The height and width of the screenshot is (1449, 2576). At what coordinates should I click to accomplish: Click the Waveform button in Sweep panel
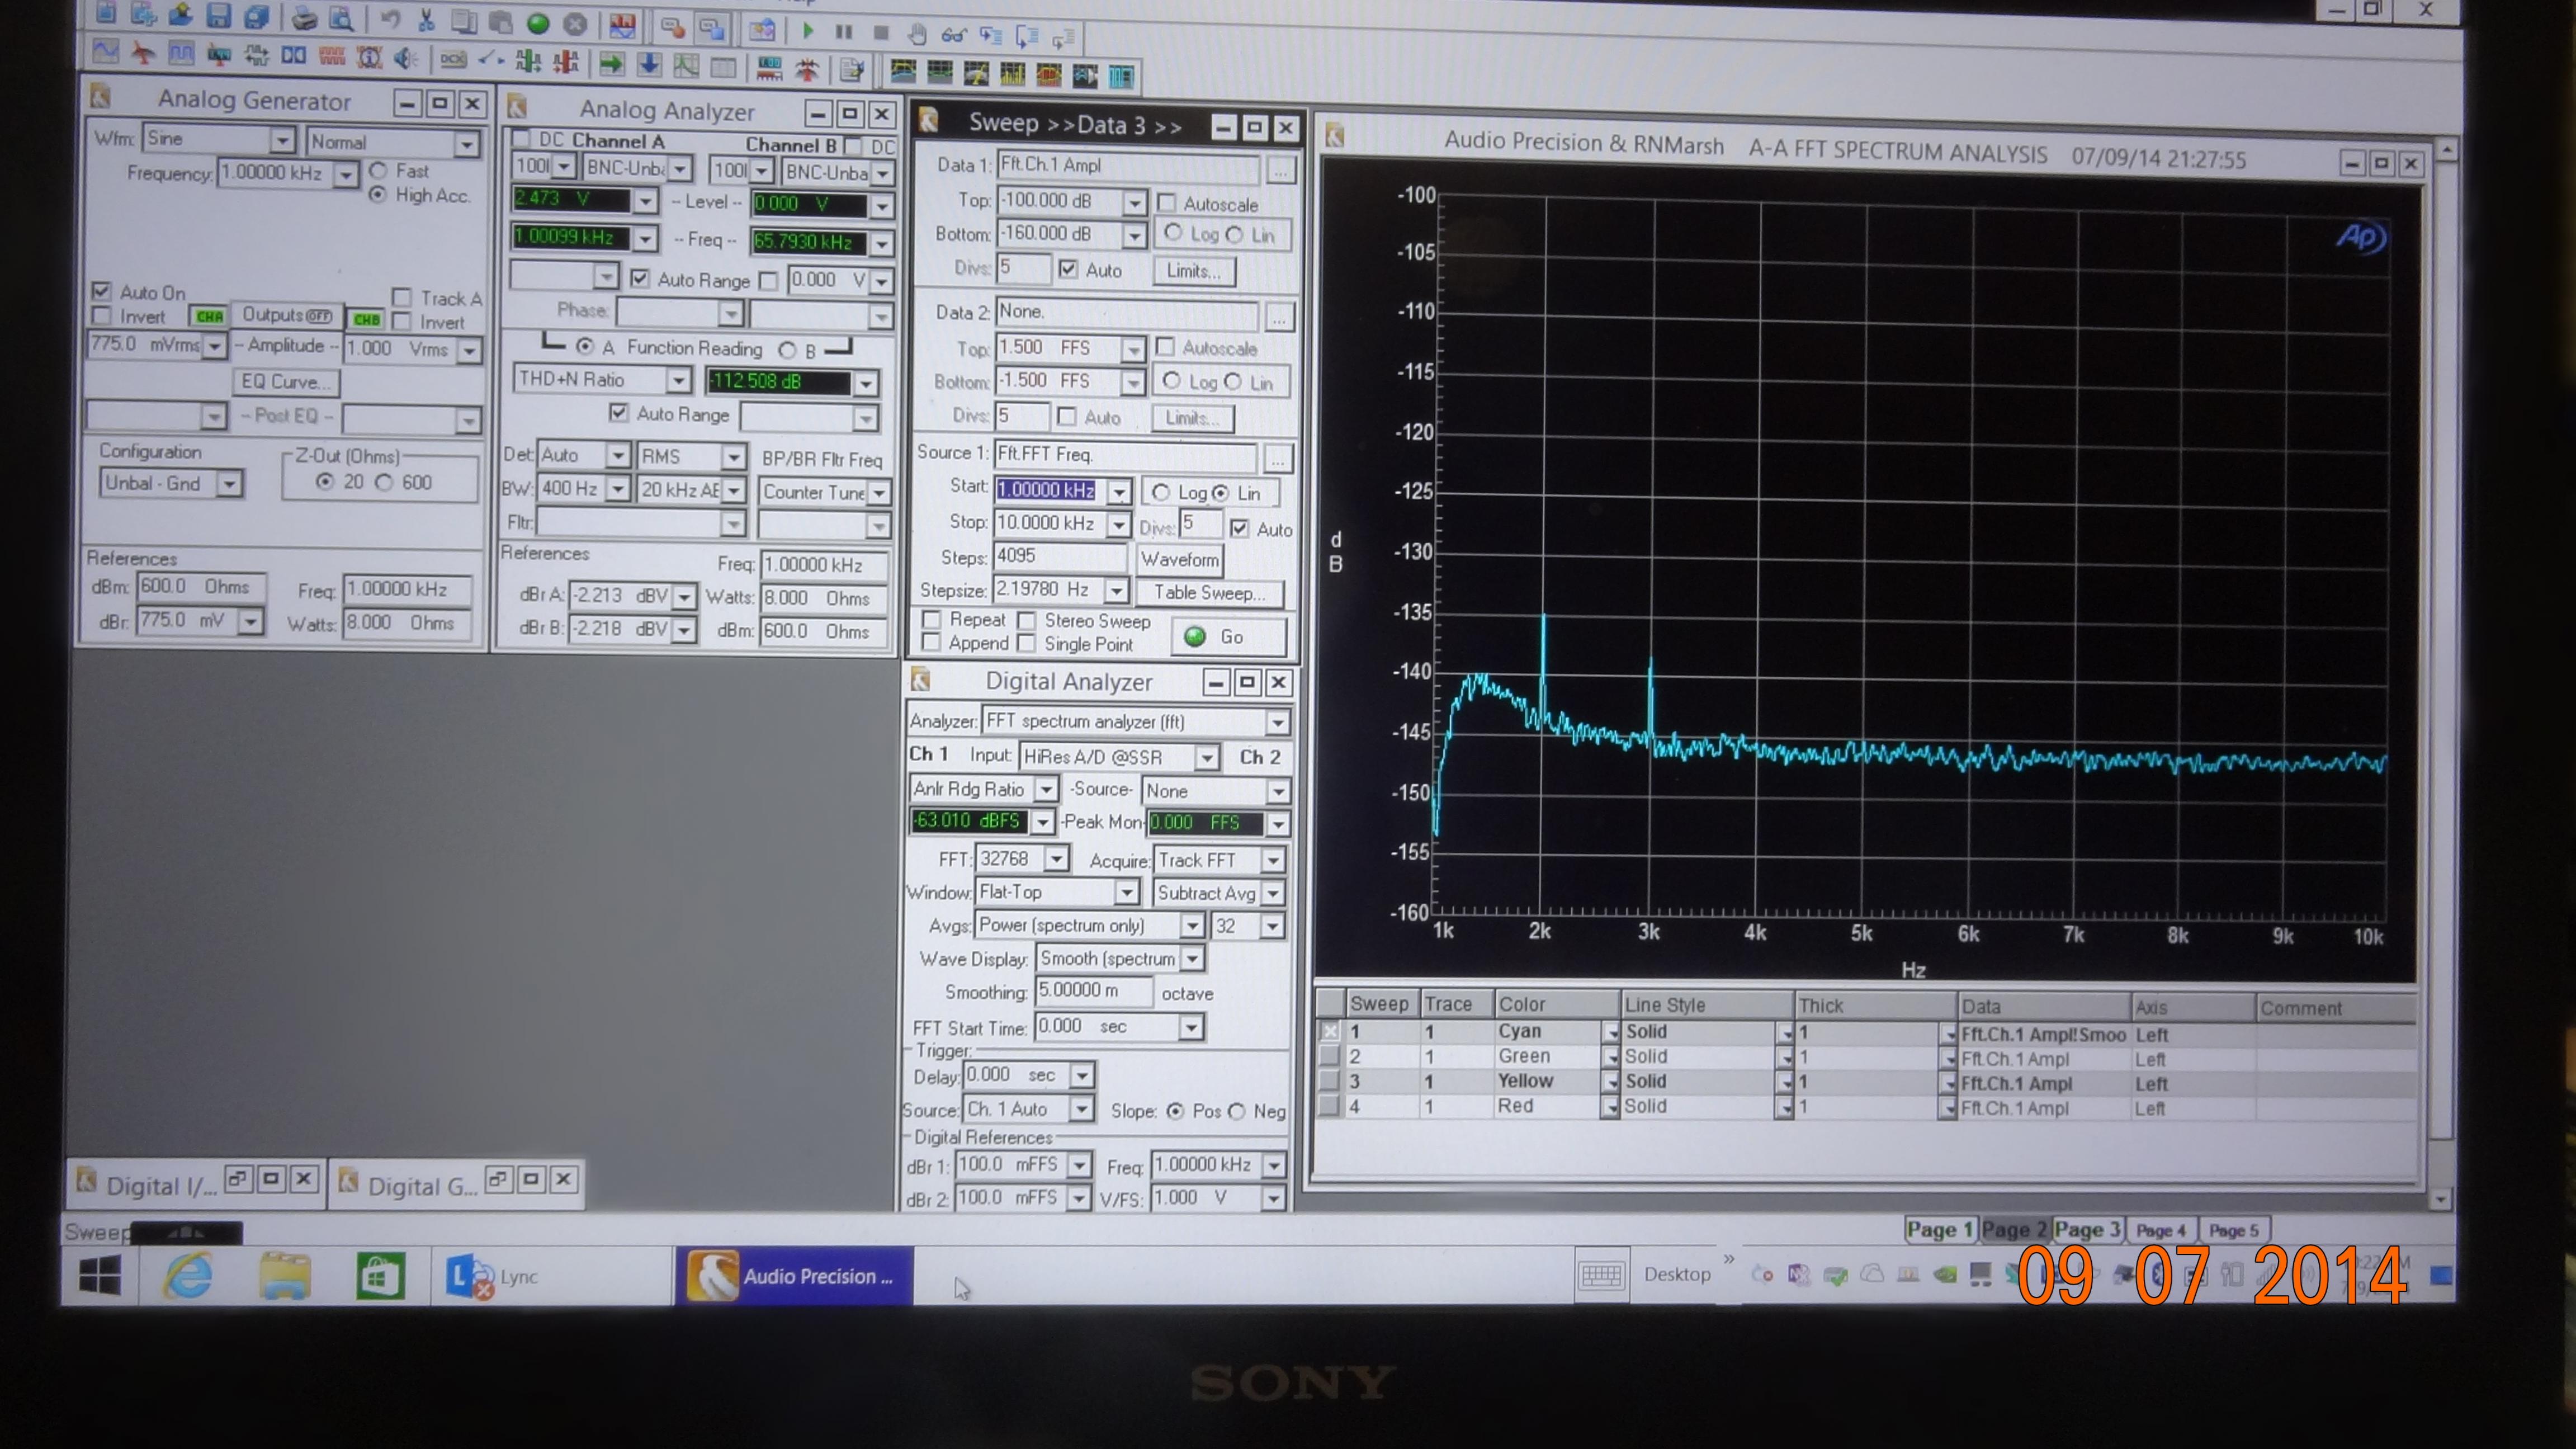pos(1180,559)
